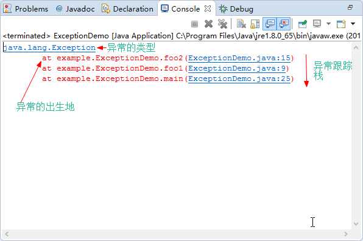This screenshot has width=363, height=241.
Task: Toggle the Scroll Lock icon
Action: 255,24
